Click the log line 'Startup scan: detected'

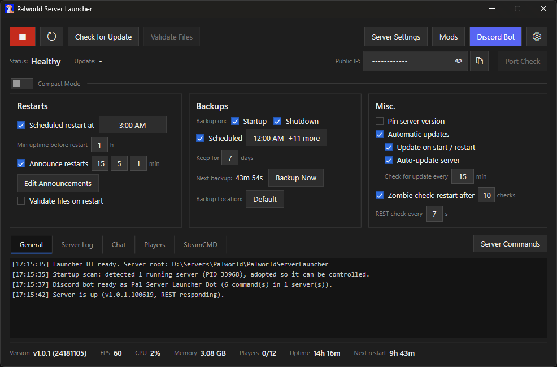point(191,274)
